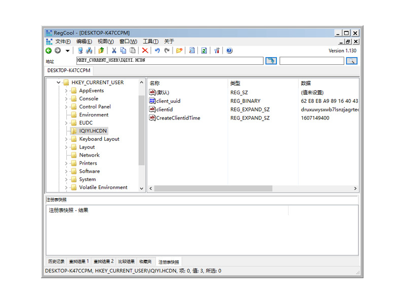Click the 1607149400 data cell

click(x=315, y=118)
